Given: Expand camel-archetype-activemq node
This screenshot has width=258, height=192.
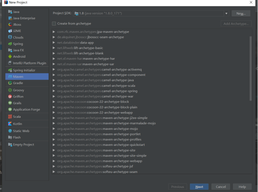Looking at the screenshot, I should tap(54, 69).
